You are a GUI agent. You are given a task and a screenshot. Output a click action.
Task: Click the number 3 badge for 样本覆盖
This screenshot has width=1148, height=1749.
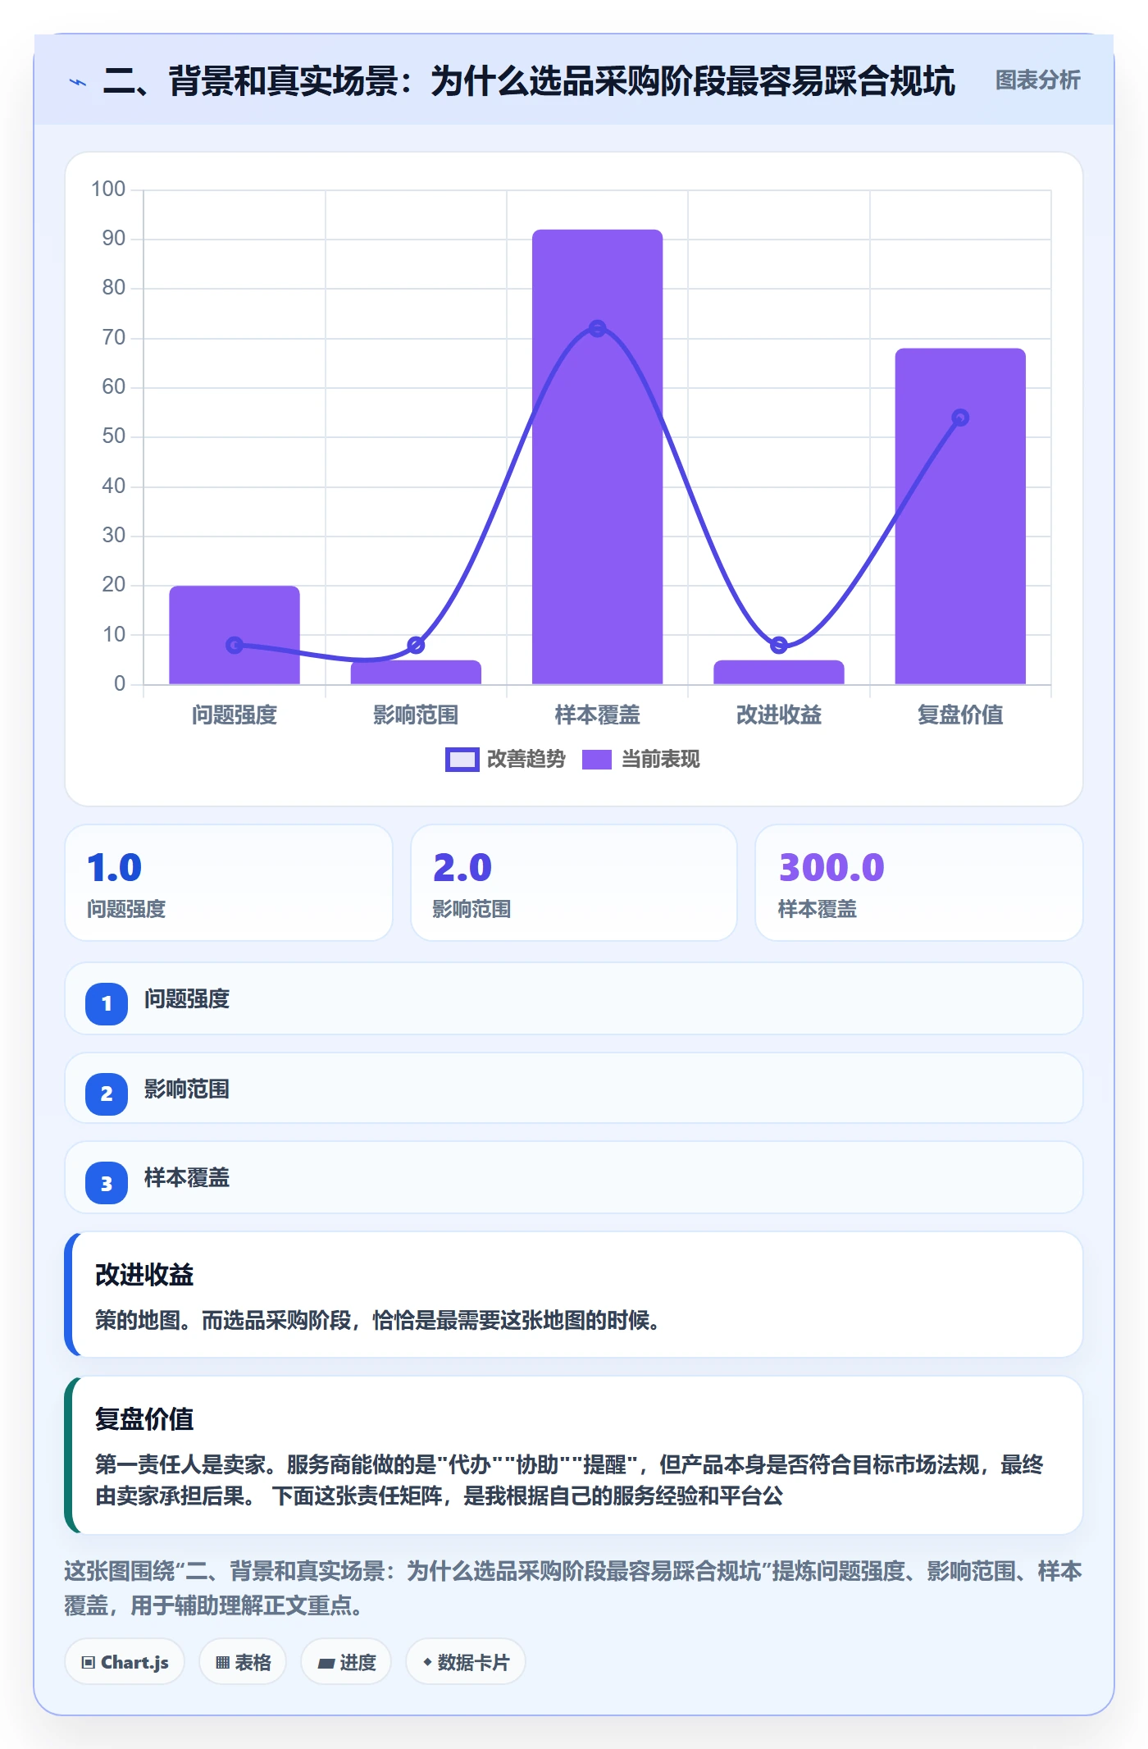(107, 1183)
